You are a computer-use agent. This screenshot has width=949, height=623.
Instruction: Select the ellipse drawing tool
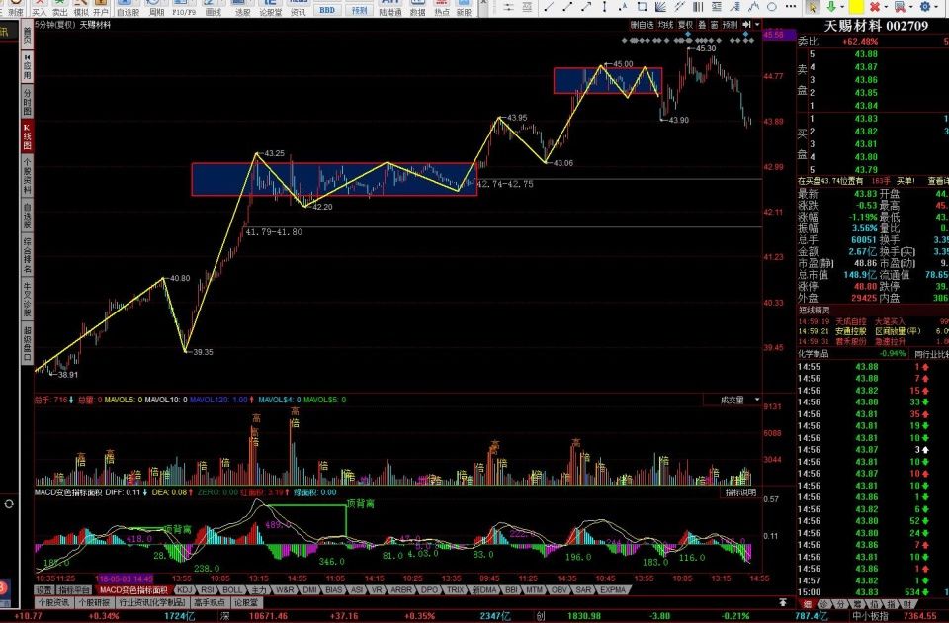tap(771, 7)
